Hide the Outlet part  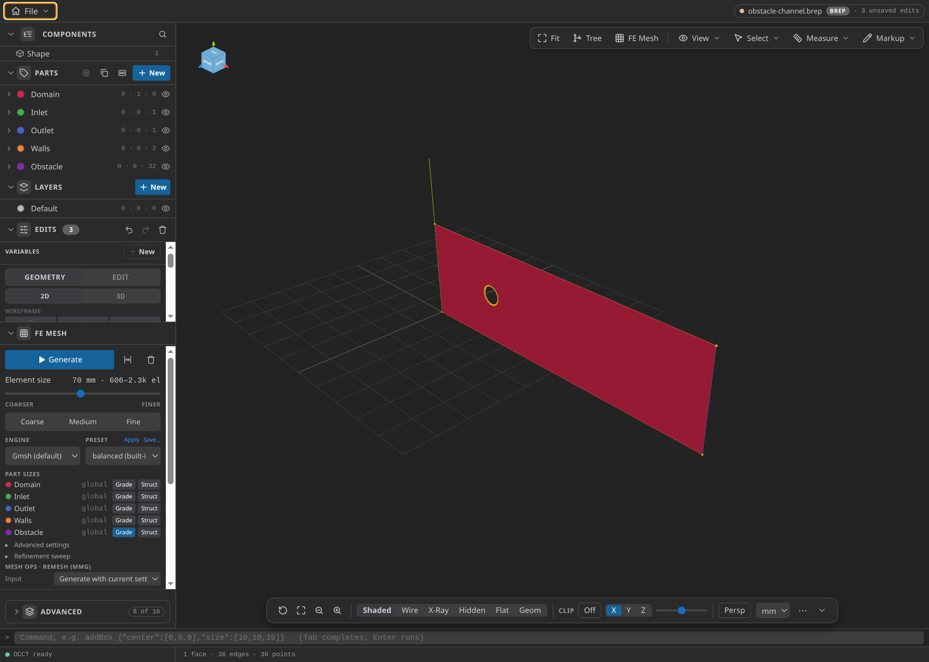[x=166, y=130]
